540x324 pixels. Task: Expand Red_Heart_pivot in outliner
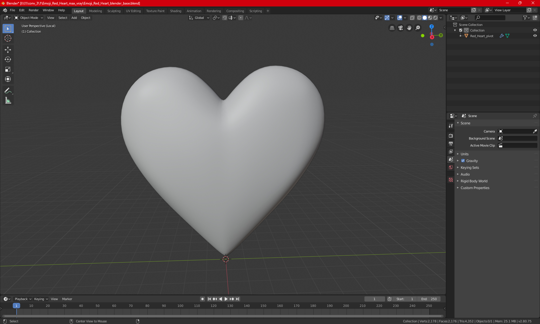(461, 36)
